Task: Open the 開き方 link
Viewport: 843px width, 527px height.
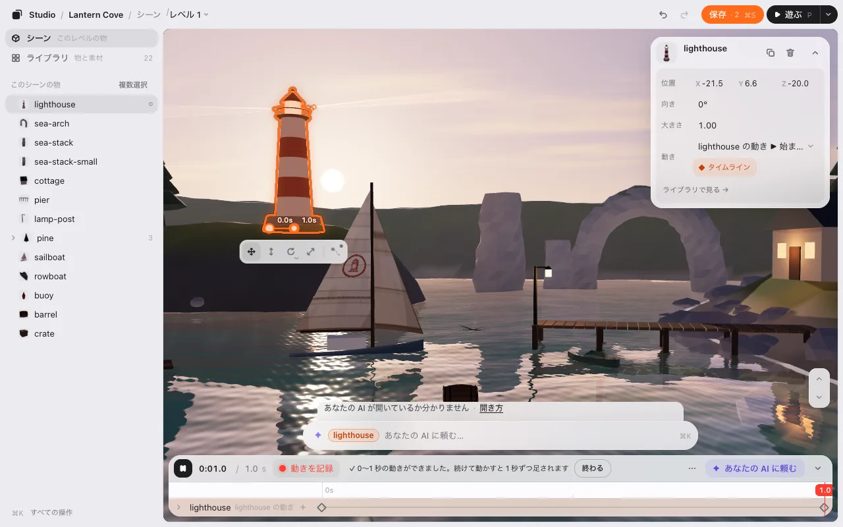Action: [491, 408]
